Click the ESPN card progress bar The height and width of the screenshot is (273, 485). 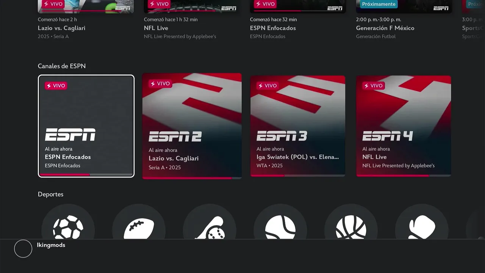click(86, 175)
